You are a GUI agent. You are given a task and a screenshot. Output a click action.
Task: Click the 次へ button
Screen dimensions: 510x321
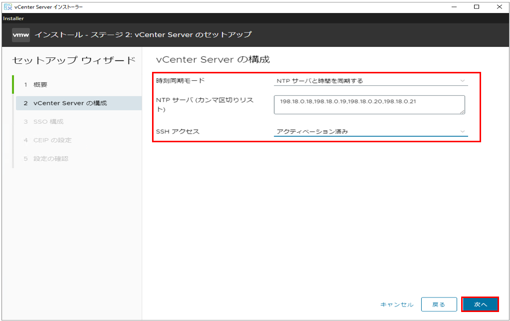(x=481, y=305)
